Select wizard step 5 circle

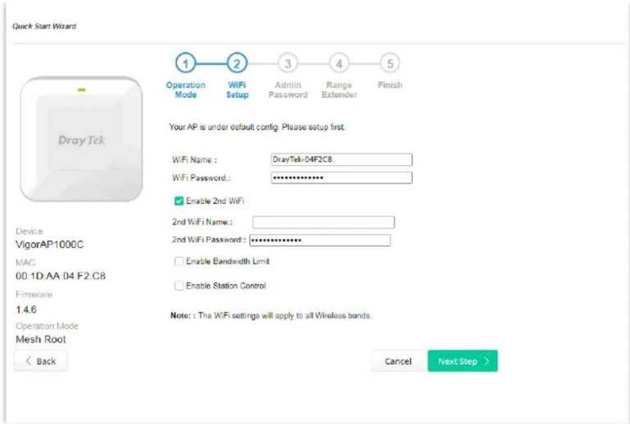pyautogui.click(x=389, y=63)
